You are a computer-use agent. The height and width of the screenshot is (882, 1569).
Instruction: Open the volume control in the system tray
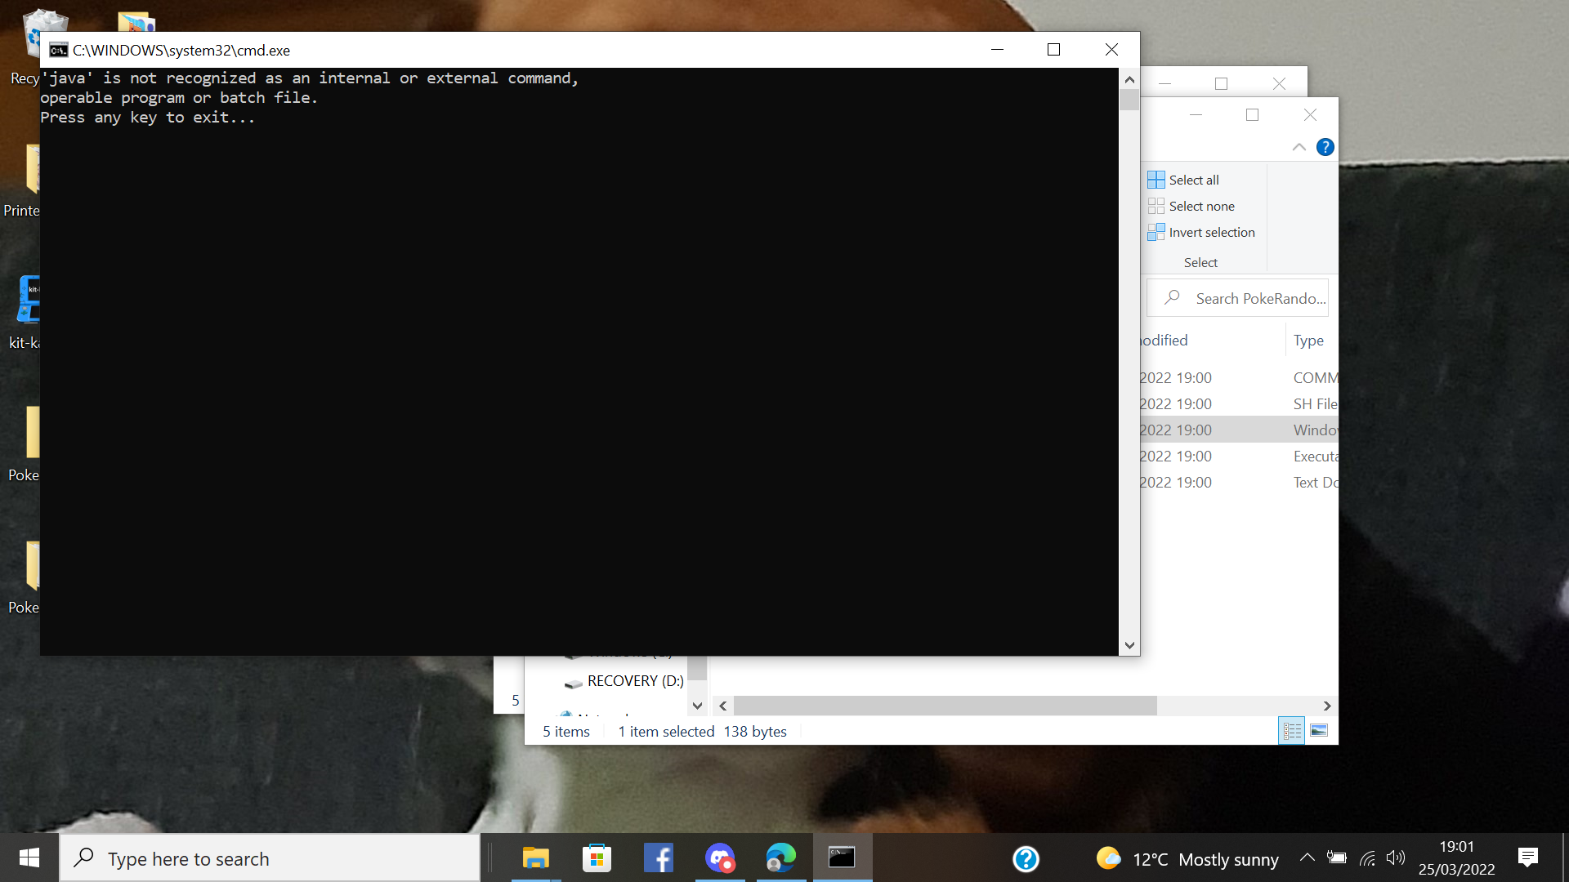coord(1396,858)
